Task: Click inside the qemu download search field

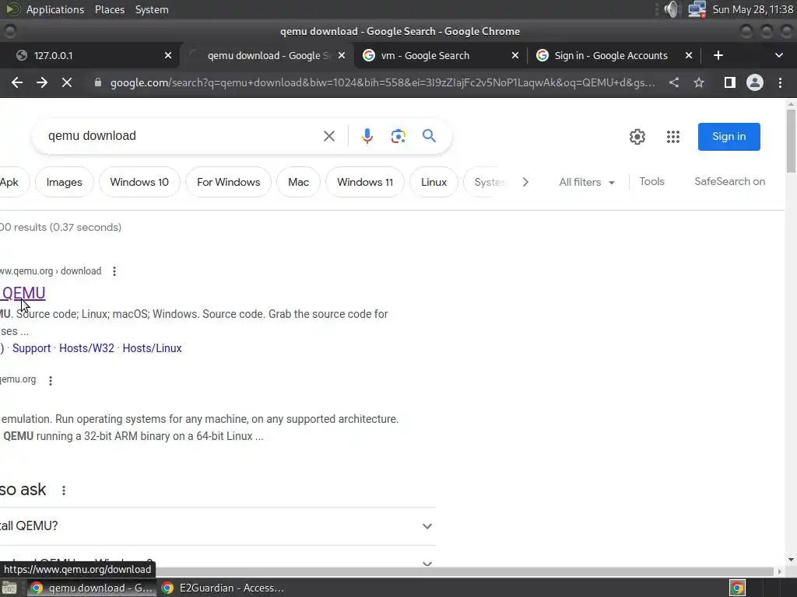Action: [x=181, y=135]
